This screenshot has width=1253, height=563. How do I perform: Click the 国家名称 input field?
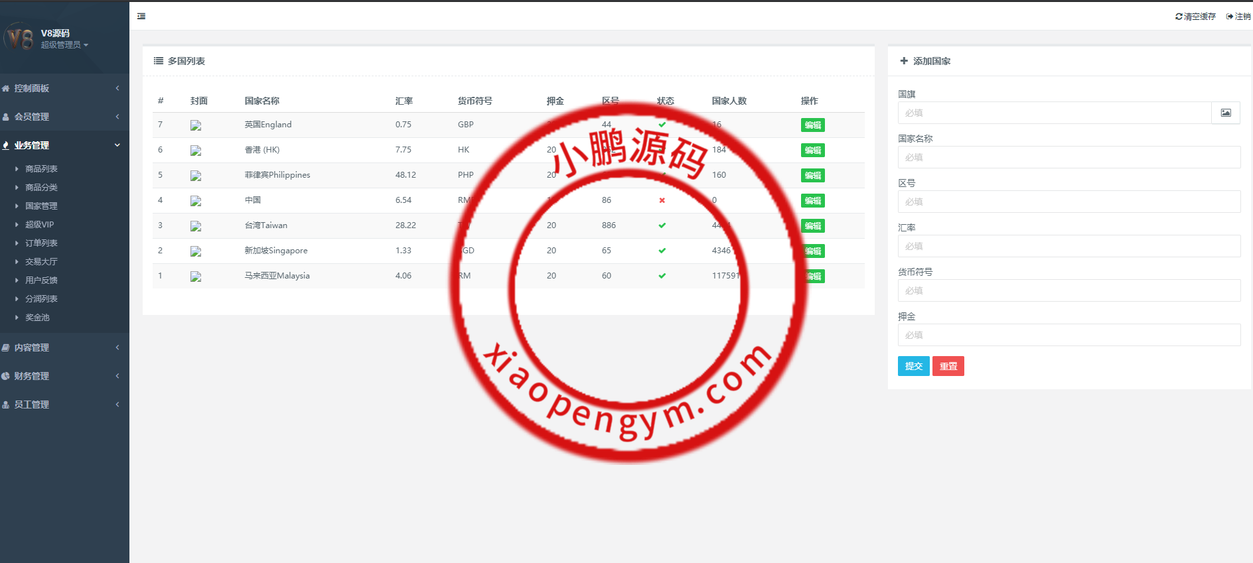pyautogui.click(x=1069, y=157)
